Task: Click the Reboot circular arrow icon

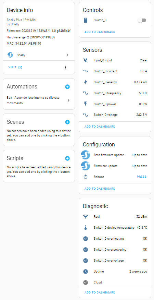Action: 86,177
